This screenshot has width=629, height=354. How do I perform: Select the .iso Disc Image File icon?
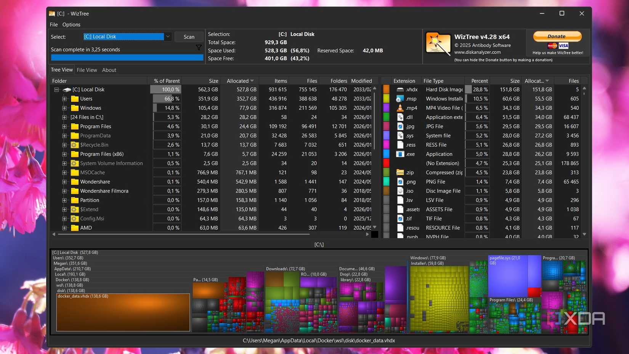(400, 191)
